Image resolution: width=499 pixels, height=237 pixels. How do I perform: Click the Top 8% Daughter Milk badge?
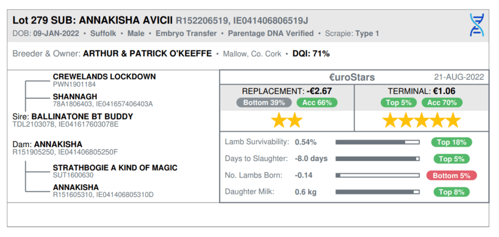(451, 192)
